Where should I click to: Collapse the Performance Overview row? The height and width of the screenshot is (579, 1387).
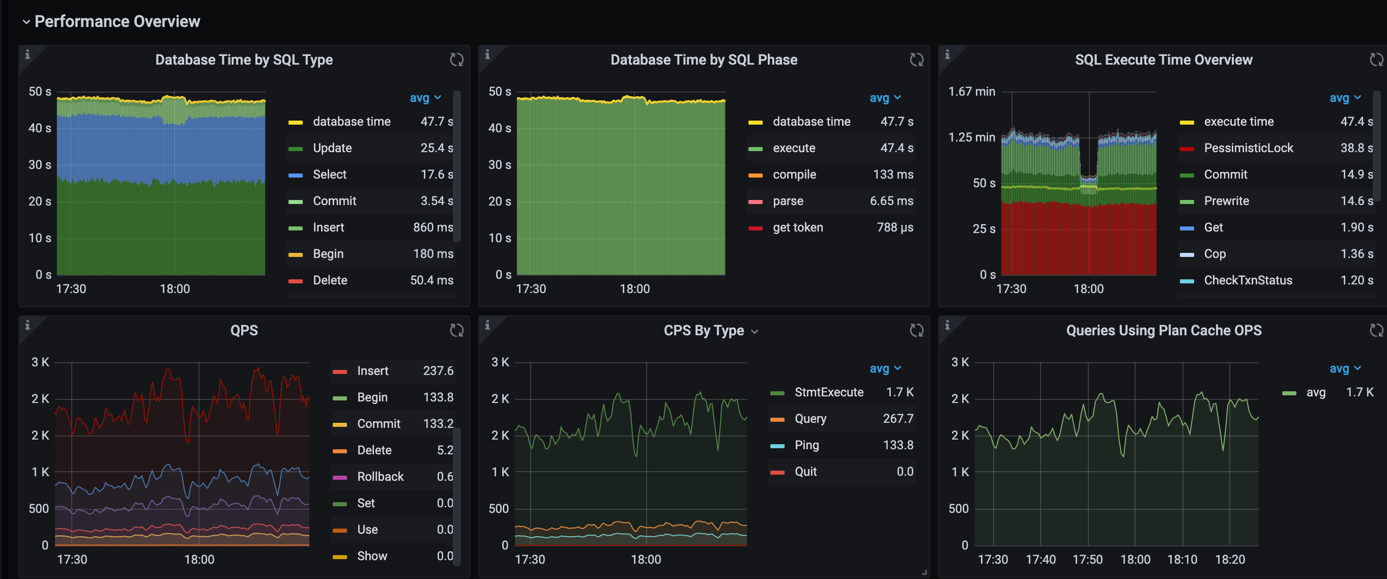pos(26,21)
